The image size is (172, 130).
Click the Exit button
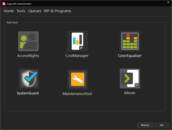pos(162,125)
